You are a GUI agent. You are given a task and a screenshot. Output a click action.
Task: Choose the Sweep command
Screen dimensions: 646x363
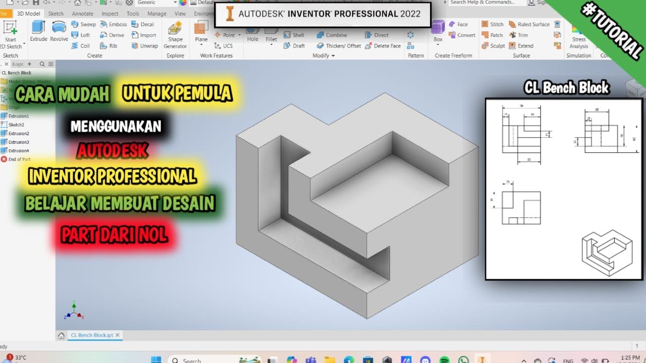(x=83, y=24)
